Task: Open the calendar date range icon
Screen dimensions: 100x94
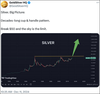Action: click(31, 85)
